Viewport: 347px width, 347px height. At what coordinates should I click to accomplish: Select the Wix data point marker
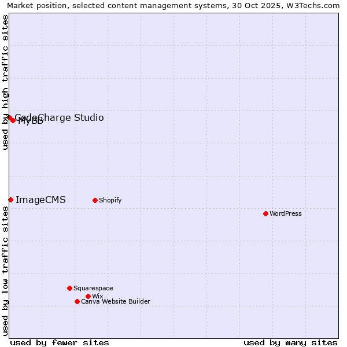click(88, 296)
